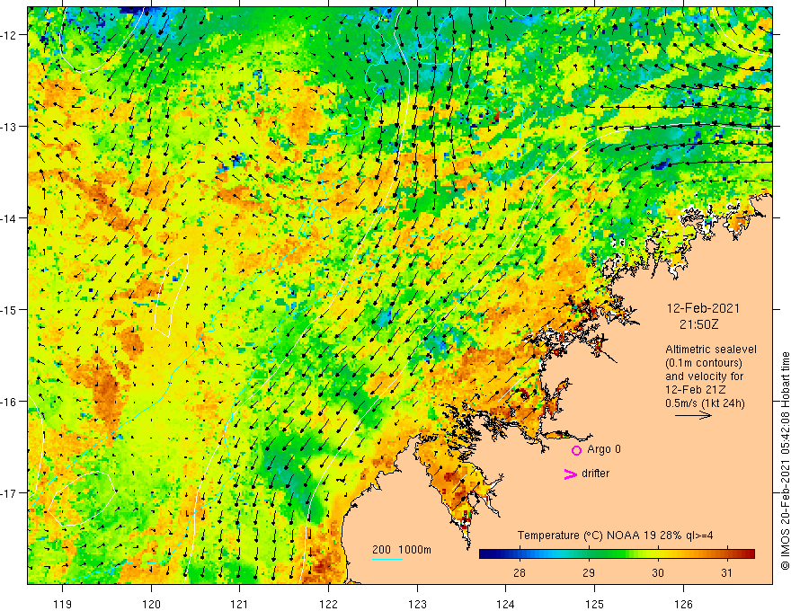
Task: Click the '-17' latitude axis label
Action: click(x=10, y=492)
